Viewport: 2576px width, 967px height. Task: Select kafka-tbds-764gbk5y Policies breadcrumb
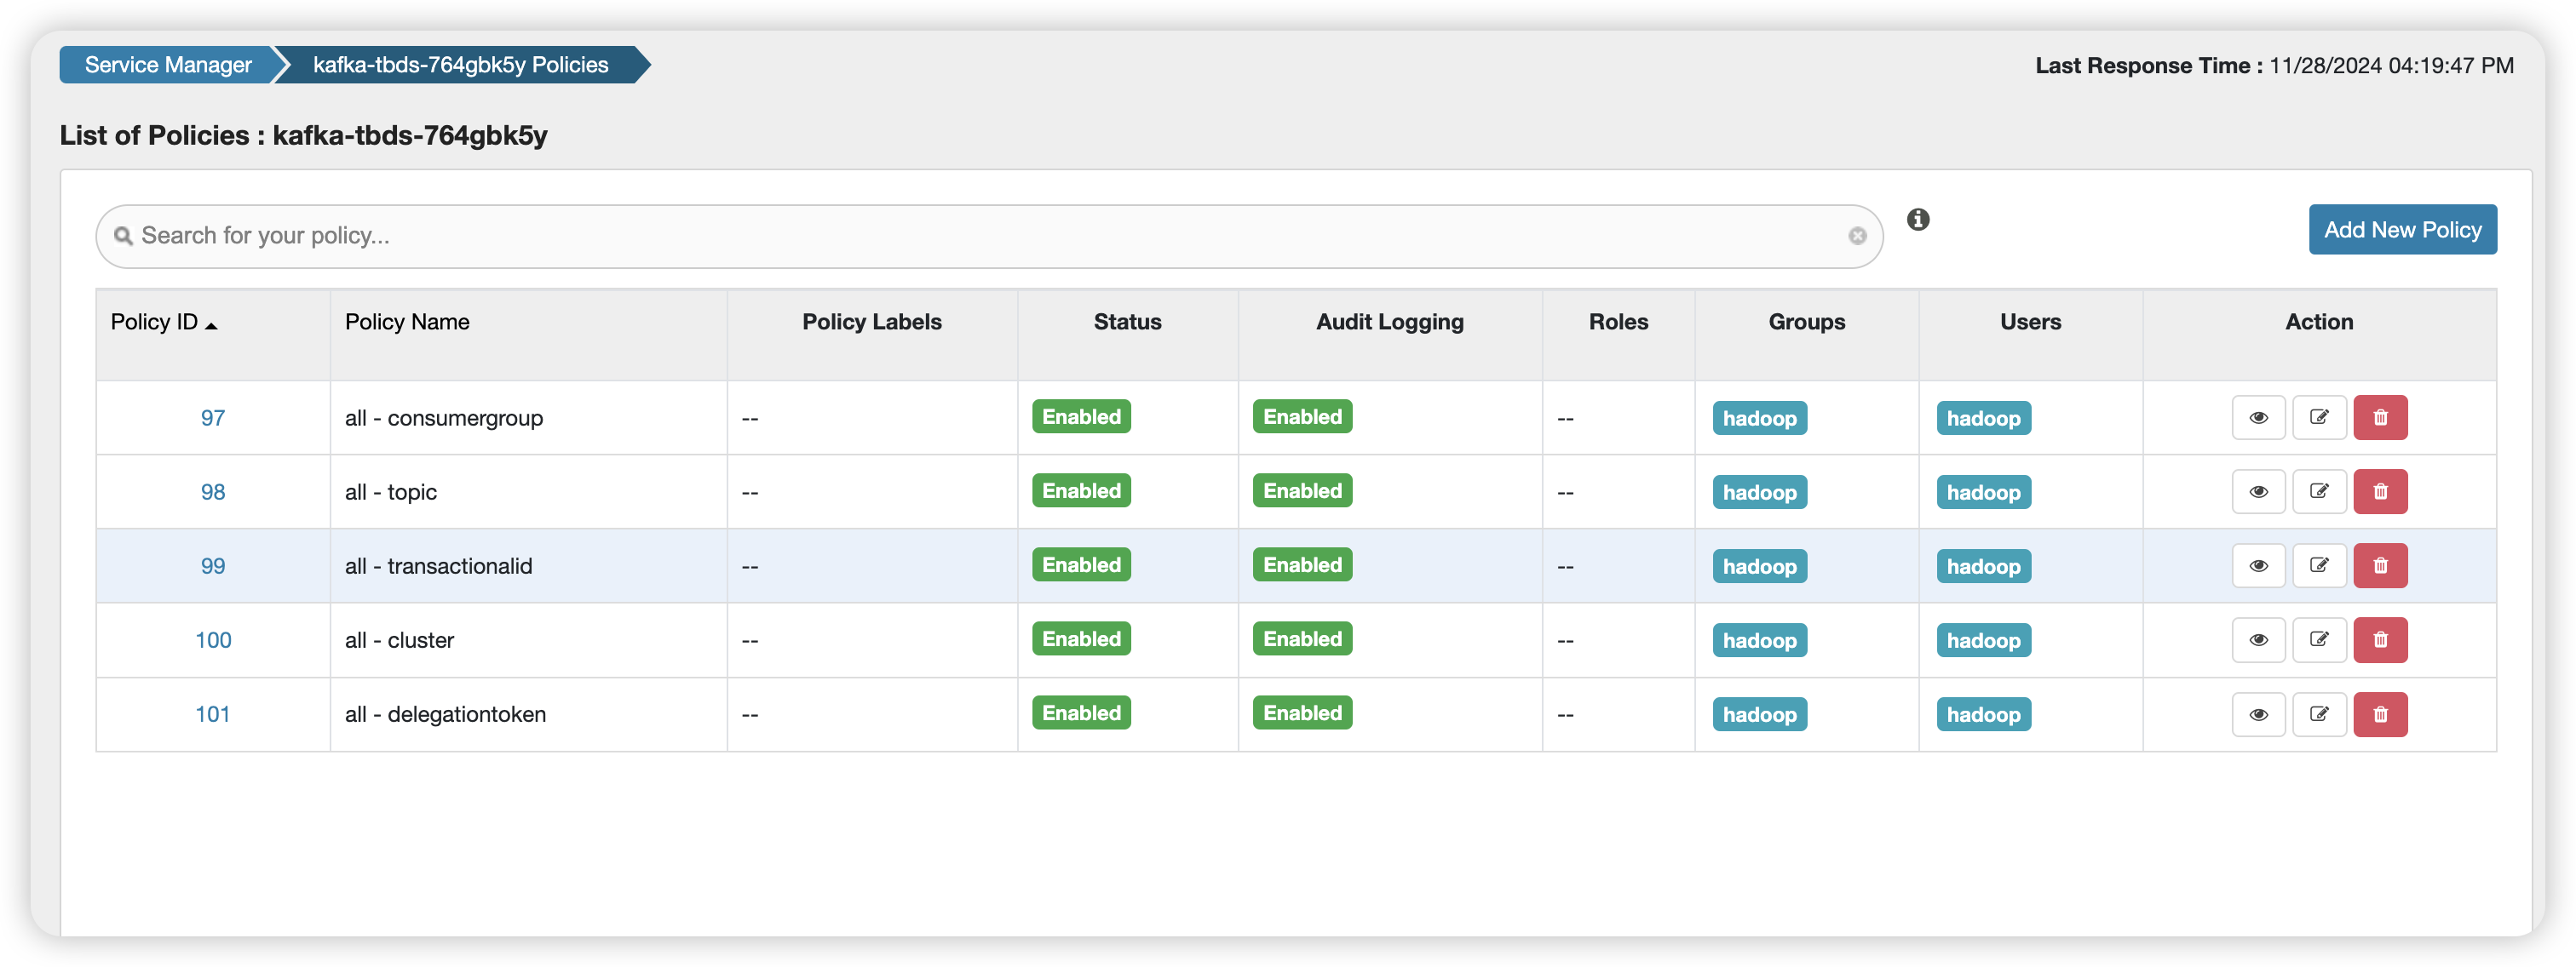tap(460, 65)
